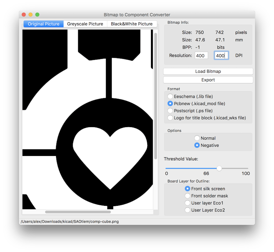Minimize window with the yellow button
This screenshot has width=274, height=252.
(x=31, y=14)
